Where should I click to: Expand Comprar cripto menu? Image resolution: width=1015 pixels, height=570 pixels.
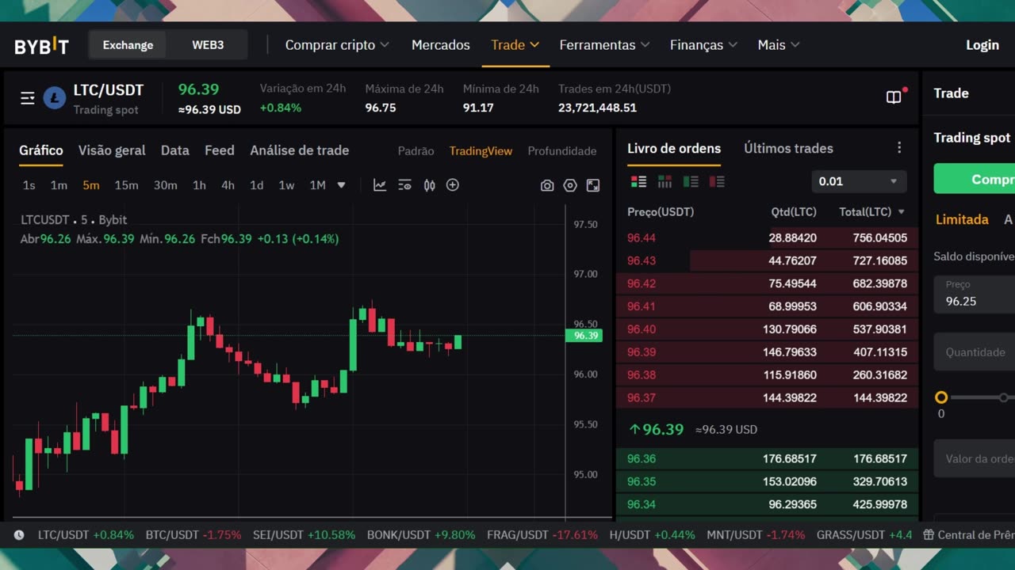pyautogui.click(x=337, y=45)
